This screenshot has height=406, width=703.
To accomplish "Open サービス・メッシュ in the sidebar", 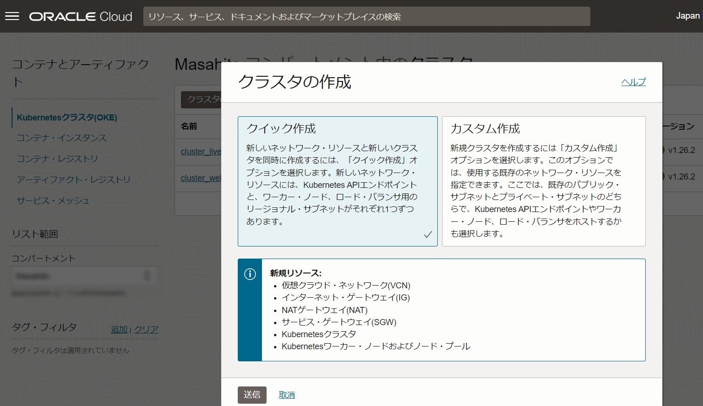I will point(53,200).
